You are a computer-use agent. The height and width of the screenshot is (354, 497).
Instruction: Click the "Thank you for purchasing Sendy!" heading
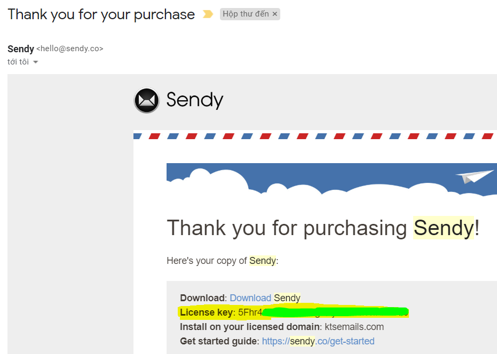[x=323, y=228]
